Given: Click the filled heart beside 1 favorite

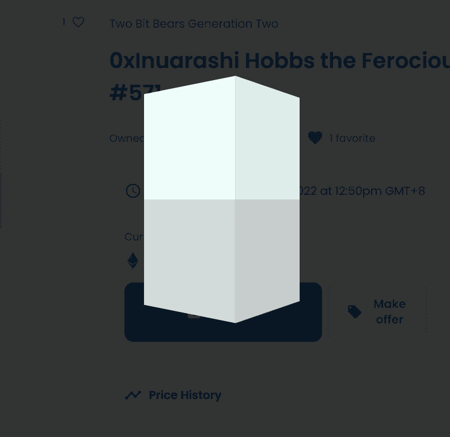Looking at the screenshot, I should point(315,138).
